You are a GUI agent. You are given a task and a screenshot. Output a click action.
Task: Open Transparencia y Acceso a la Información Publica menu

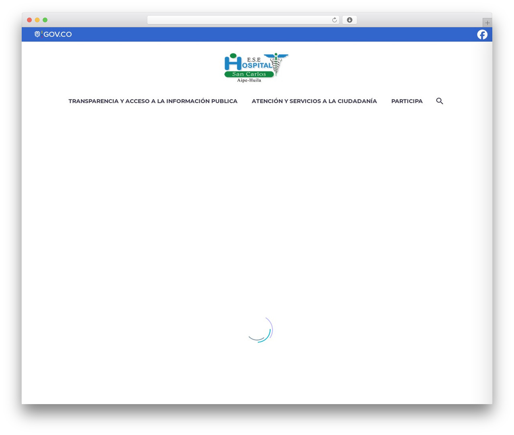click(153, 101)
